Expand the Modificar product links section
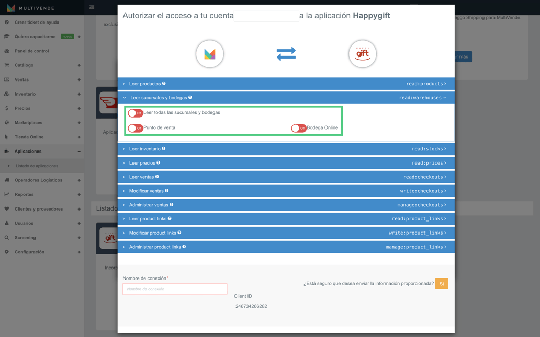540x337 pixels. (286, 233)
